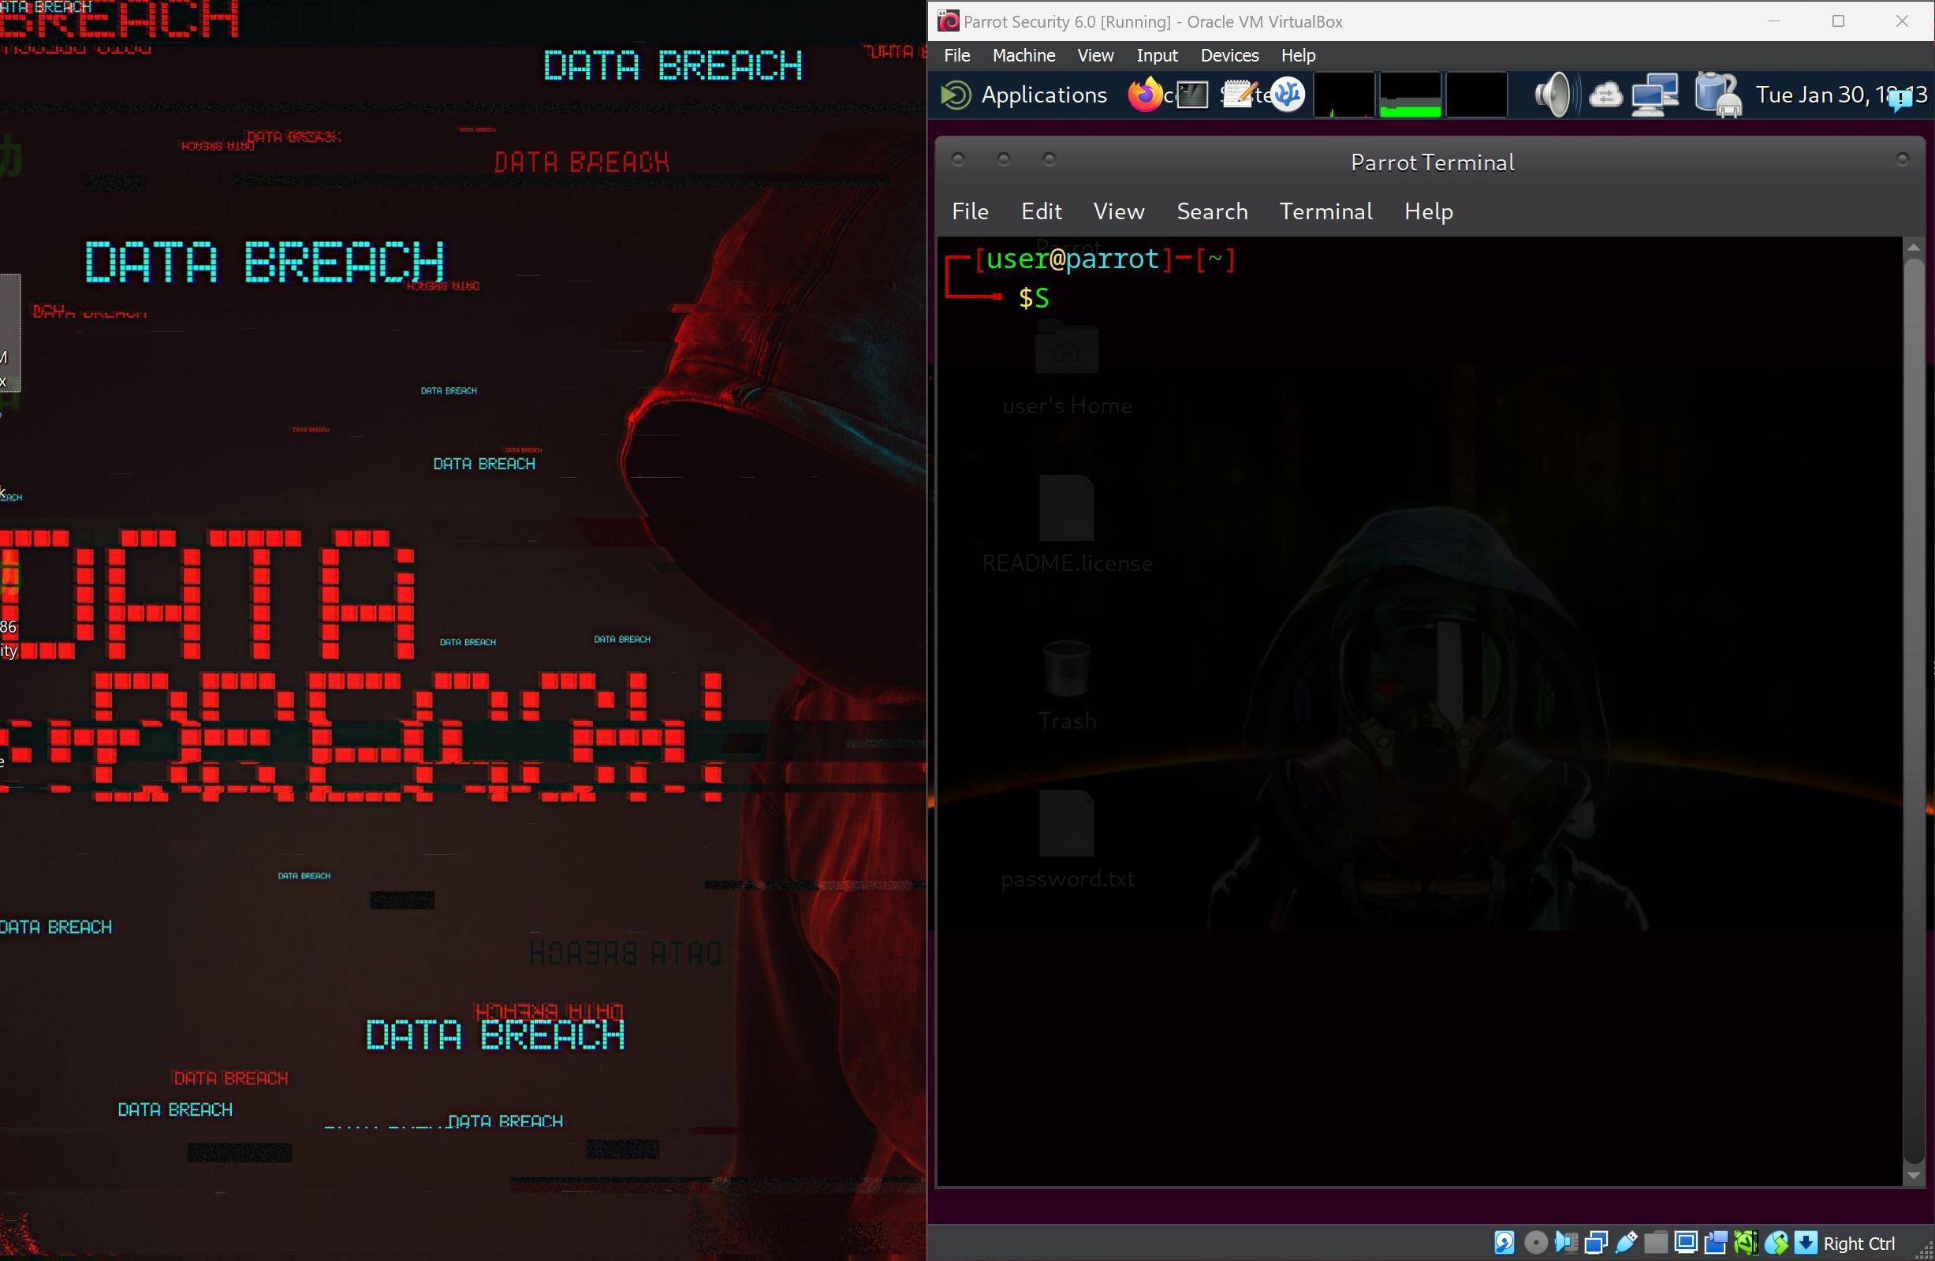Image resolution: width=1935 pixels, height=1261 pixels.
Task: Click shared folders status icon
Action: [x=1657, y=1242]
